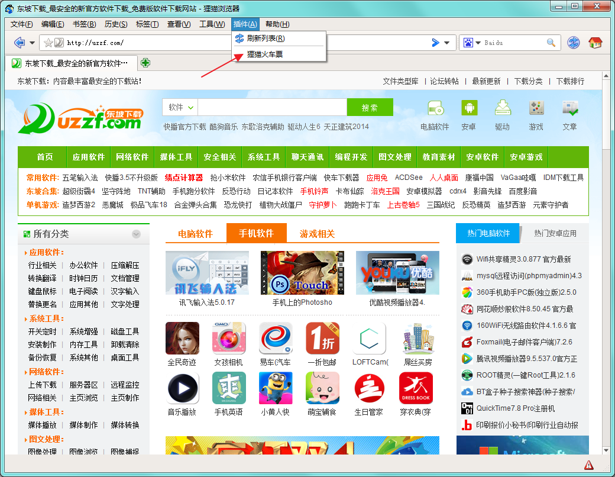Viewport: 615px width, 477px height.
Task: Collapse the 所有分类 panel chevron
Action: click(136, 234)
